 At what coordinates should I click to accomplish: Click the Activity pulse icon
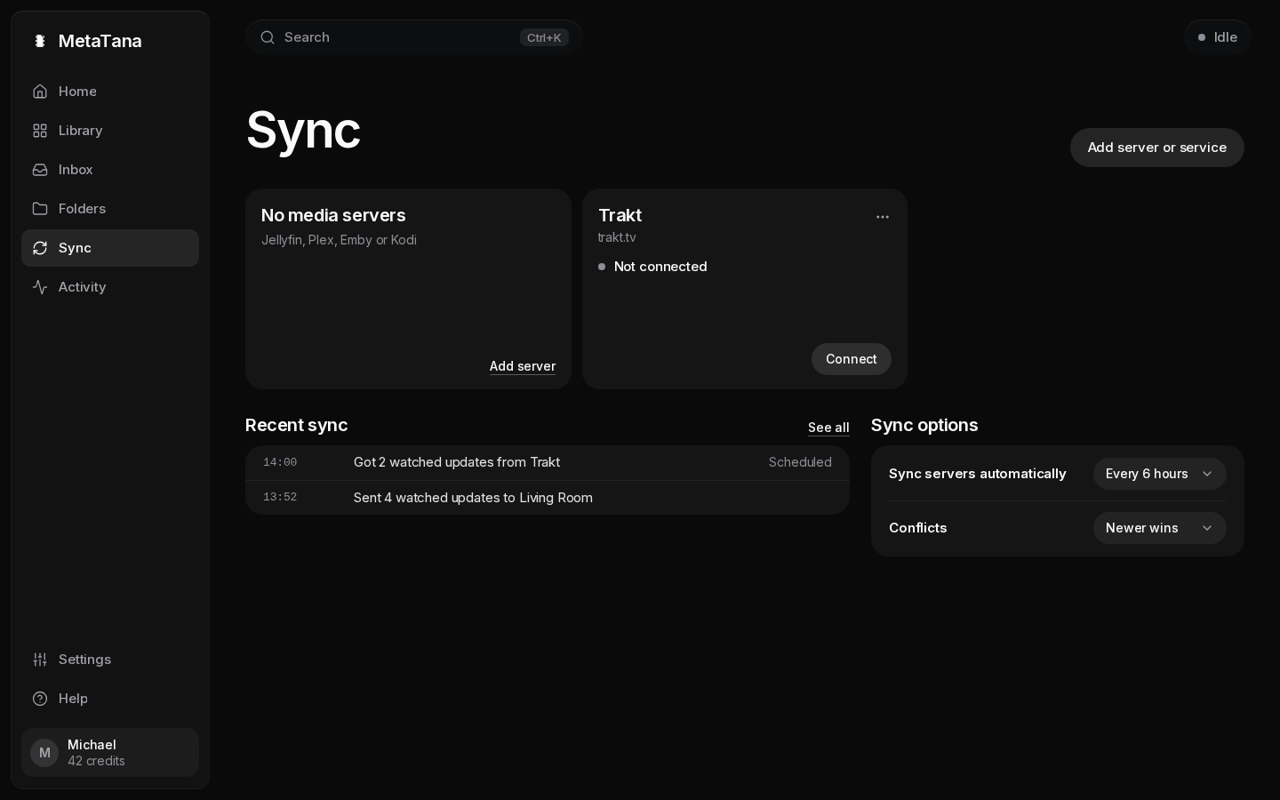[40, 287]
